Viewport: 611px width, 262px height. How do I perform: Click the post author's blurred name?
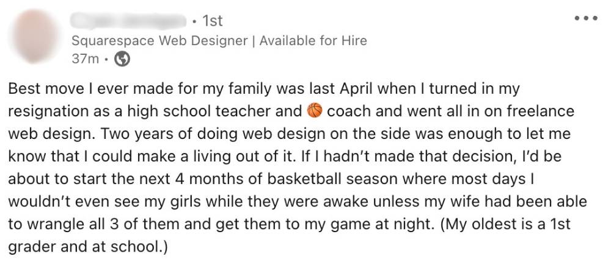pos(128,21)
